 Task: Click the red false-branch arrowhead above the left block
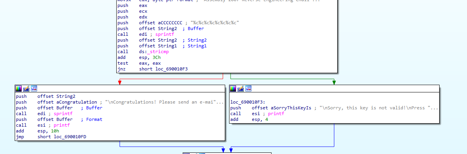click(120, 82)
